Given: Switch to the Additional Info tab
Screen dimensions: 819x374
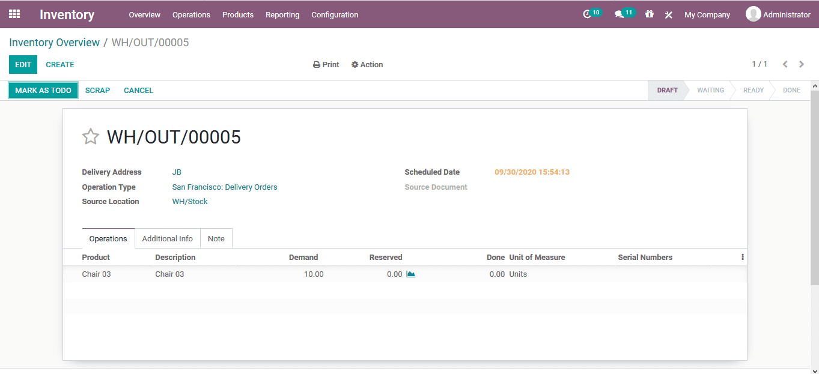Looking at the screenshot, I should tap(167, 238).
